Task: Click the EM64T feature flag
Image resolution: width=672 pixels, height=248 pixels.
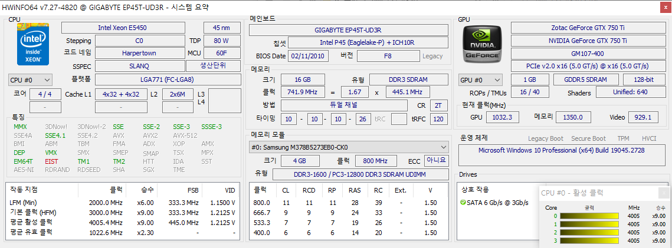Action: click(x=22, y=161)
